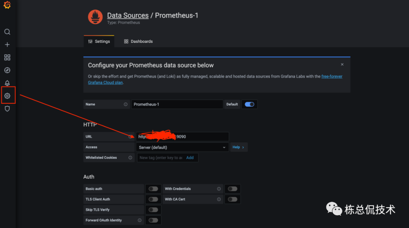Enable the Basic auth switch
The image size is (409, 228).
coord(153,189)
